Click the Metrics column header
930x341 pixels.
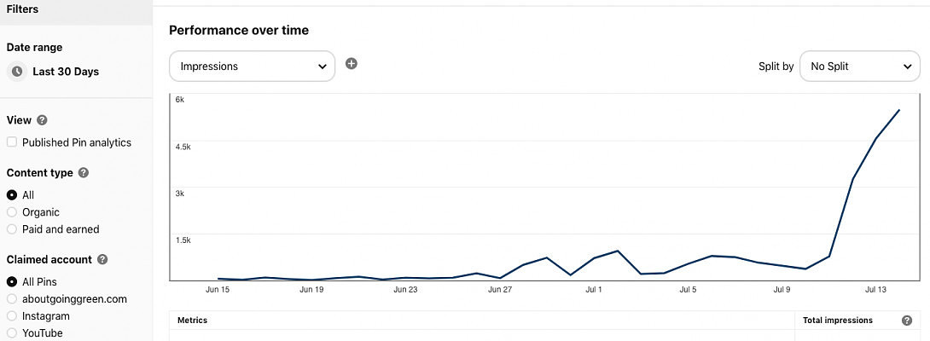193,321
